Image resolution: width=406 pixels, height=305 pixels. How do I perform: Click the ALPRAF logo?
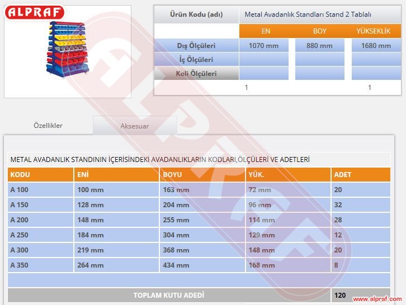click(x=34, y=13)
